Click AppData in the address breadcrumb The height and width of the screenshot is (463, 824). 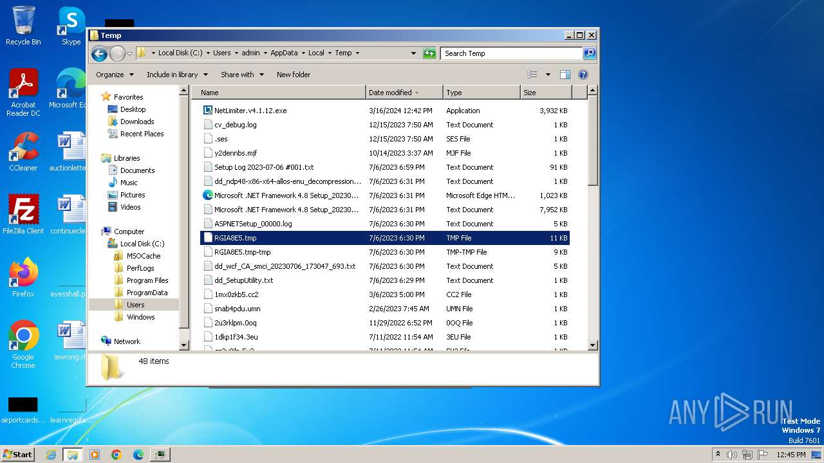pos(284,53)
